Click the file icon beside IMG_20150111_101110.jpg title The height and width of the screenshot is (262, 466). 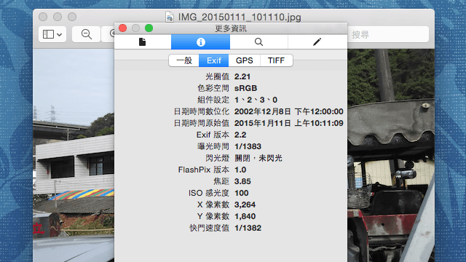coord(170,17)
